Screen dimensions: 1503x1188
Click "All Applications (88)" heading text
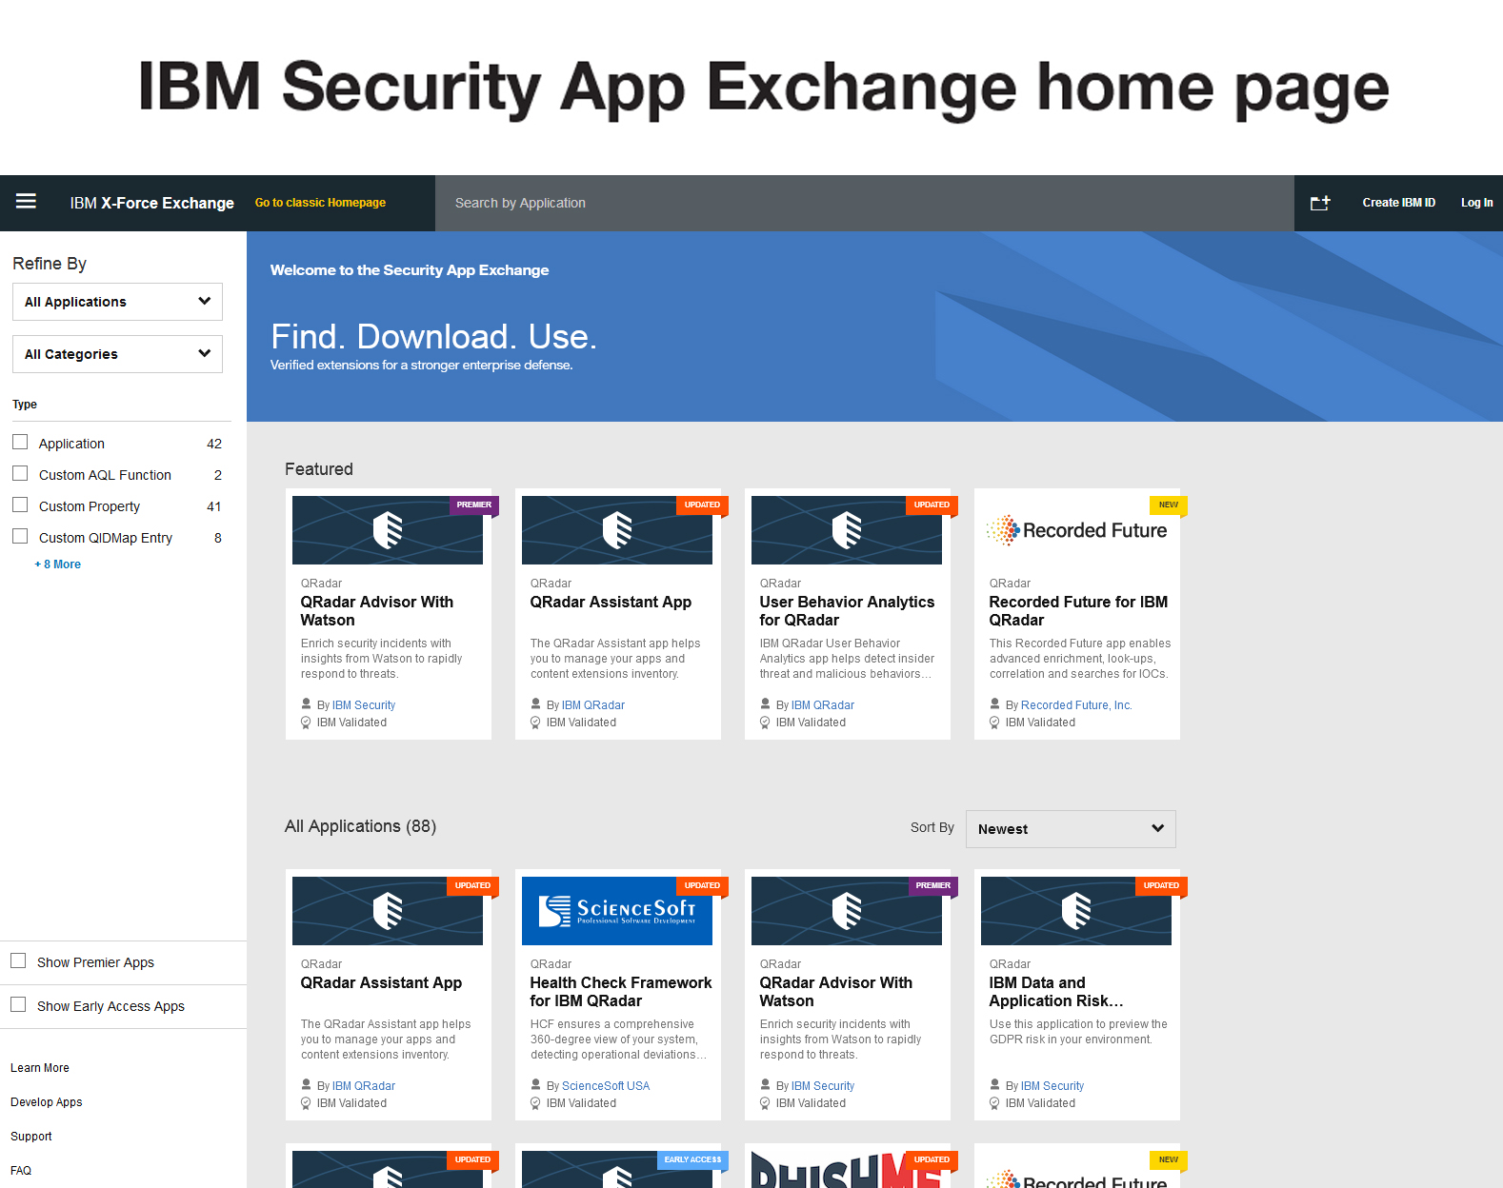coord(360,826)
